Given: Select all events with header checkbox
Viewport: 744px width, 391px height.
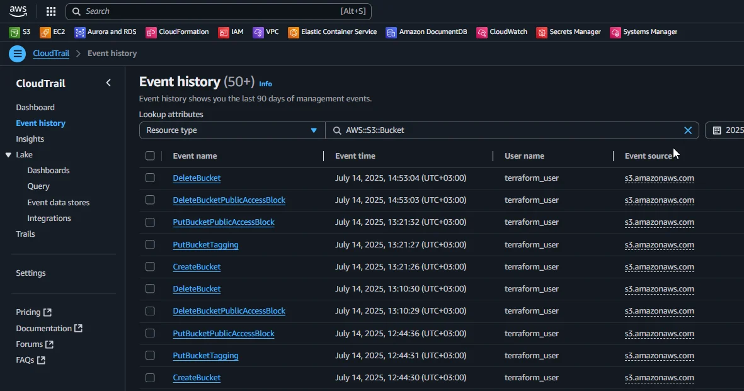Looking at the screenshot, I should pos(150,156).
